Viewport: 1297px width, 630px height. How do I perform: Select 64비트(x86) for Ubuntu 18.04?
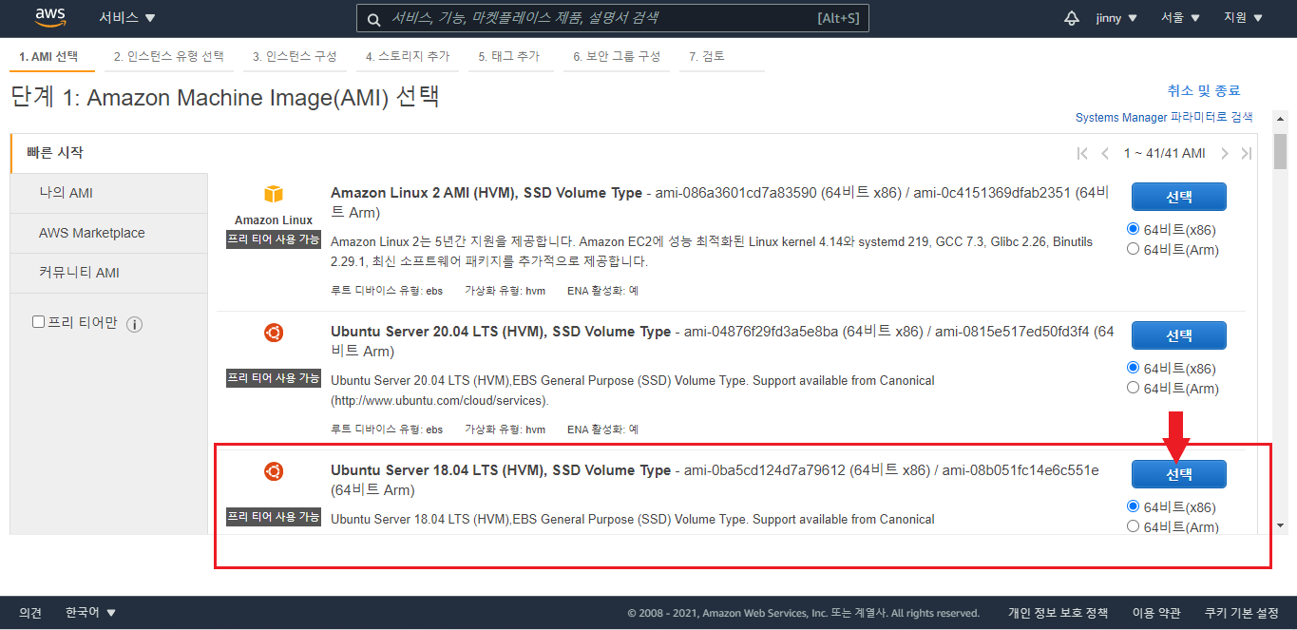click(1133, 506)
